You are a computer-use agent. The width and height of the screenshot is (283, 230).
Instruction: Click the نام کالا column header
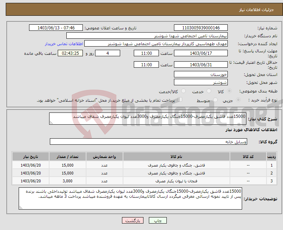(176, 157)
